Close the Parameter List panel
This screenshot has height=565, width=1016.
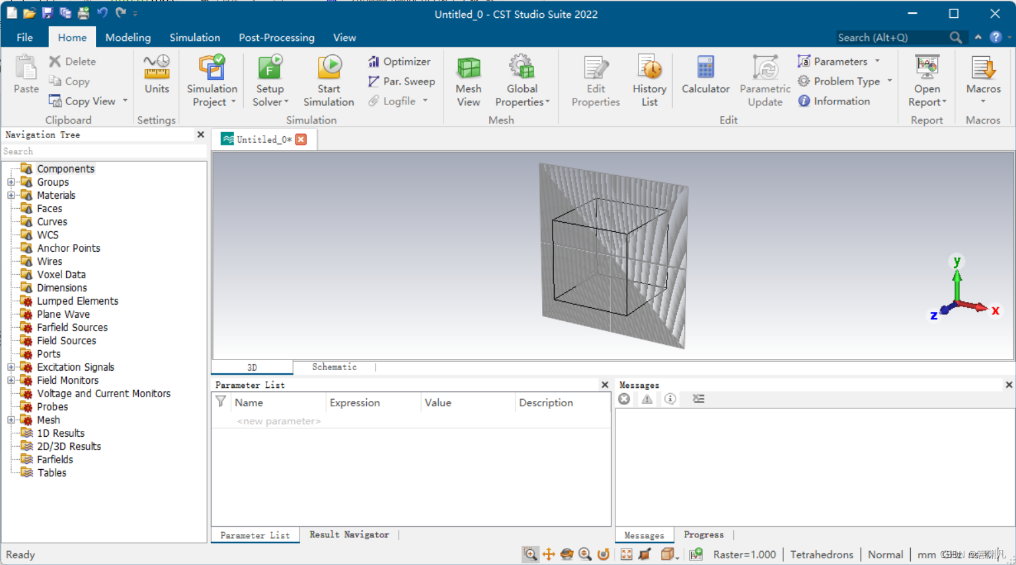point(604,385)
